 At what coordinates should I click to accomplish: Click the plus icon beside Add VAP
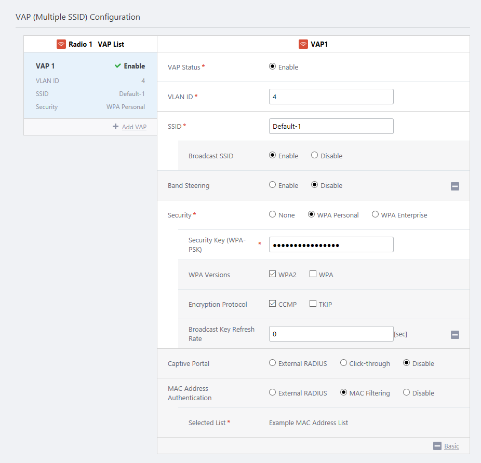115,127
